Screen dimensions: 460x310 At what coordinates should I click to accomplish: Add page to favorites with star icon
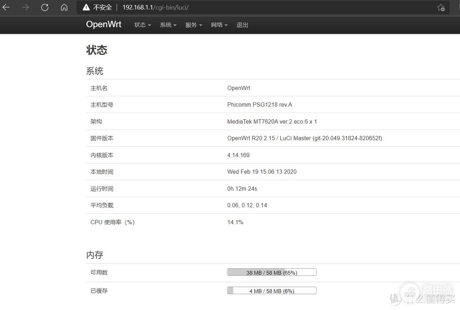[x=441, y=8]
